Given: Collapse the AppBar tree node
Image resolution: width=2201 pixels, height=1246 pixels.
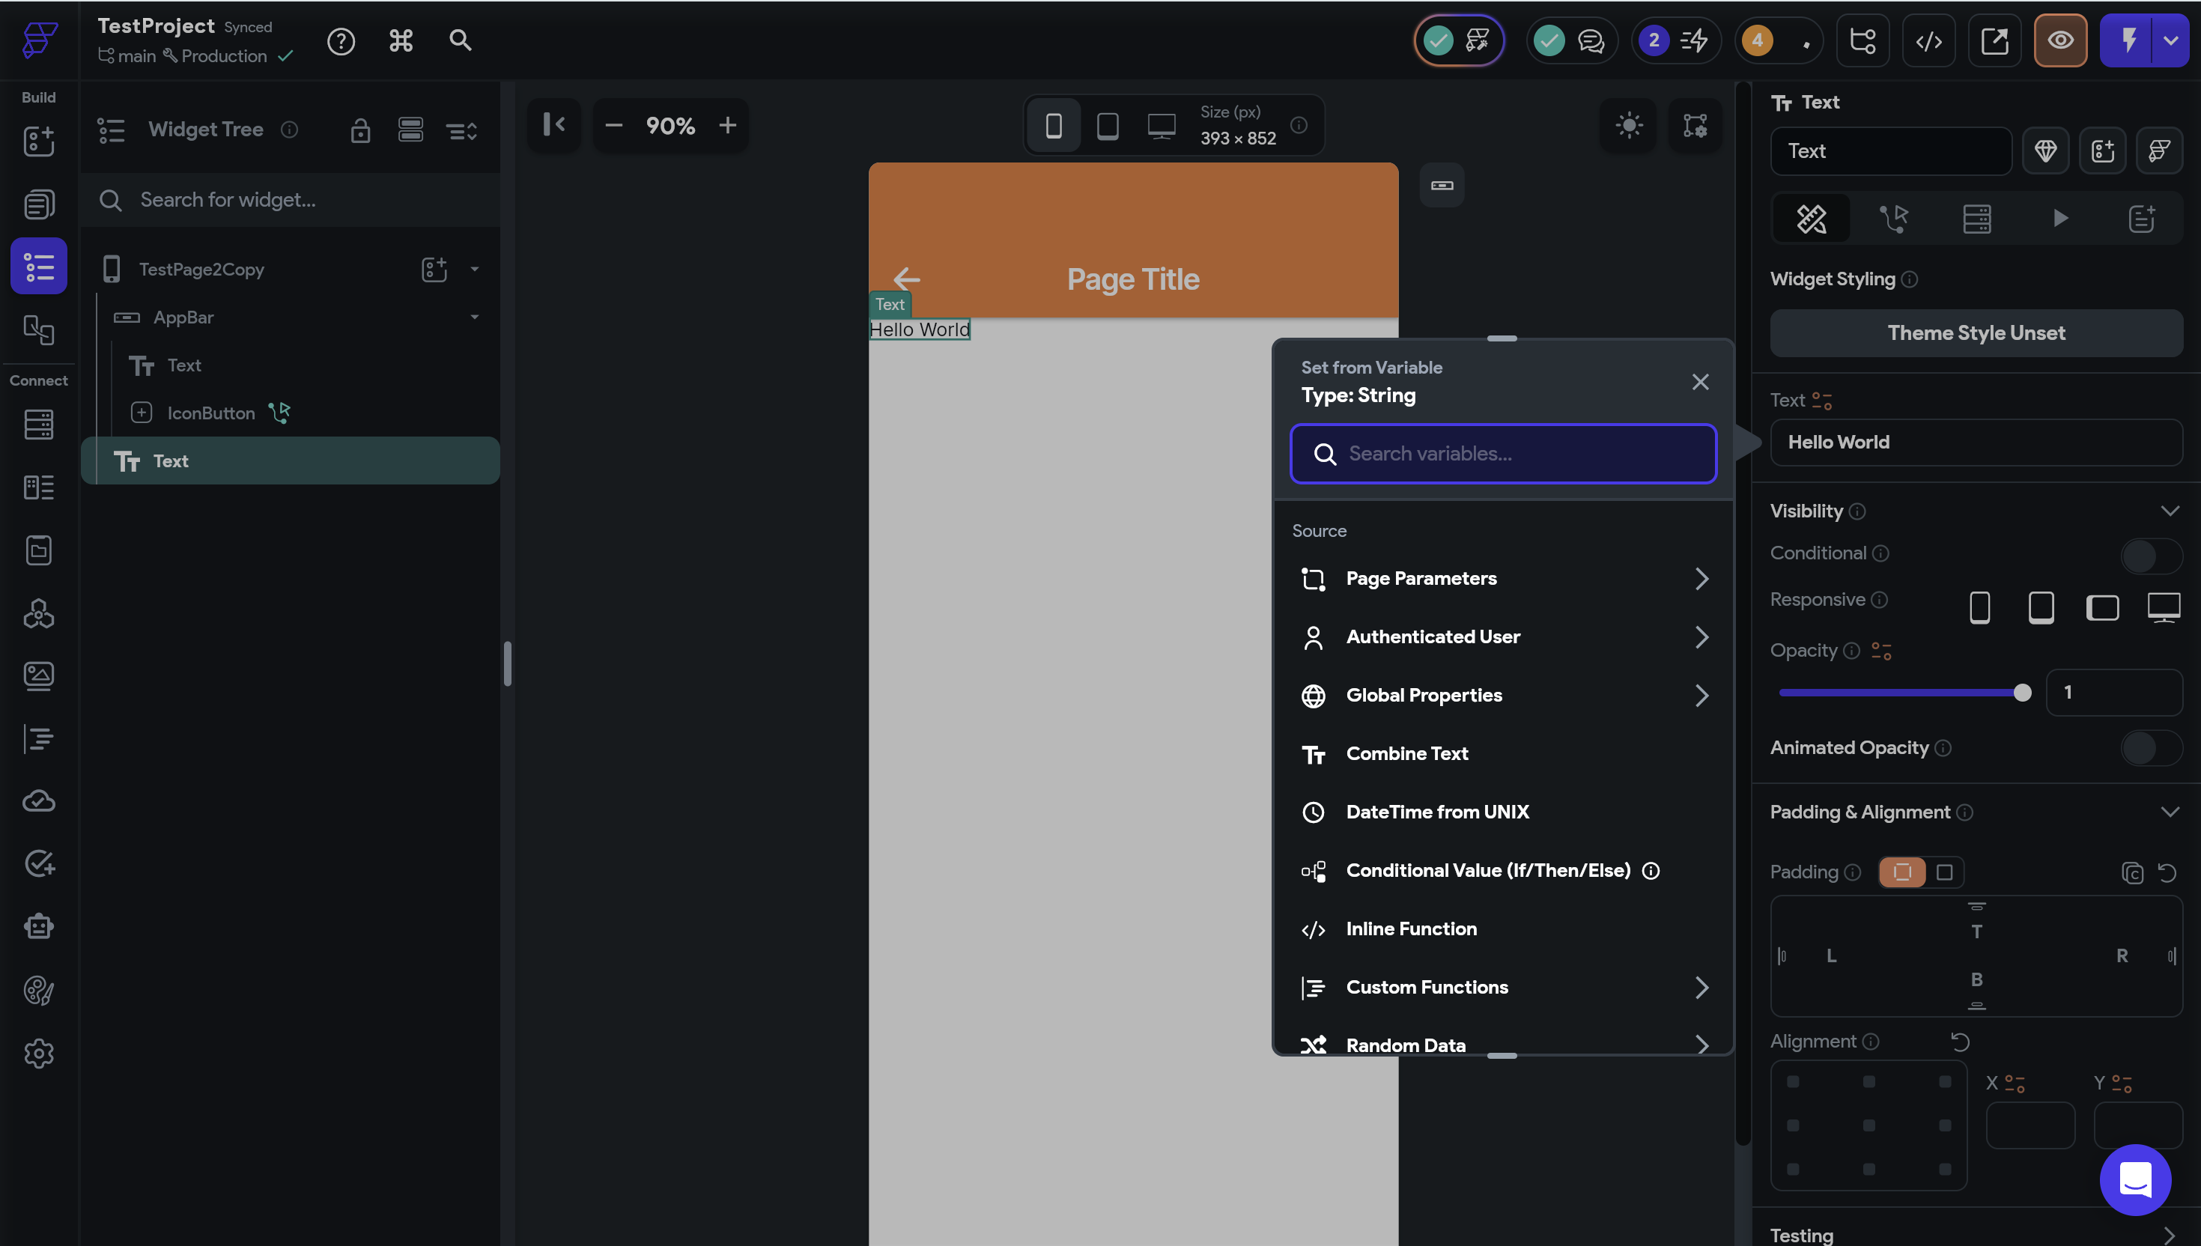Looking at the screenshot, I should click(x=474, y=317).
